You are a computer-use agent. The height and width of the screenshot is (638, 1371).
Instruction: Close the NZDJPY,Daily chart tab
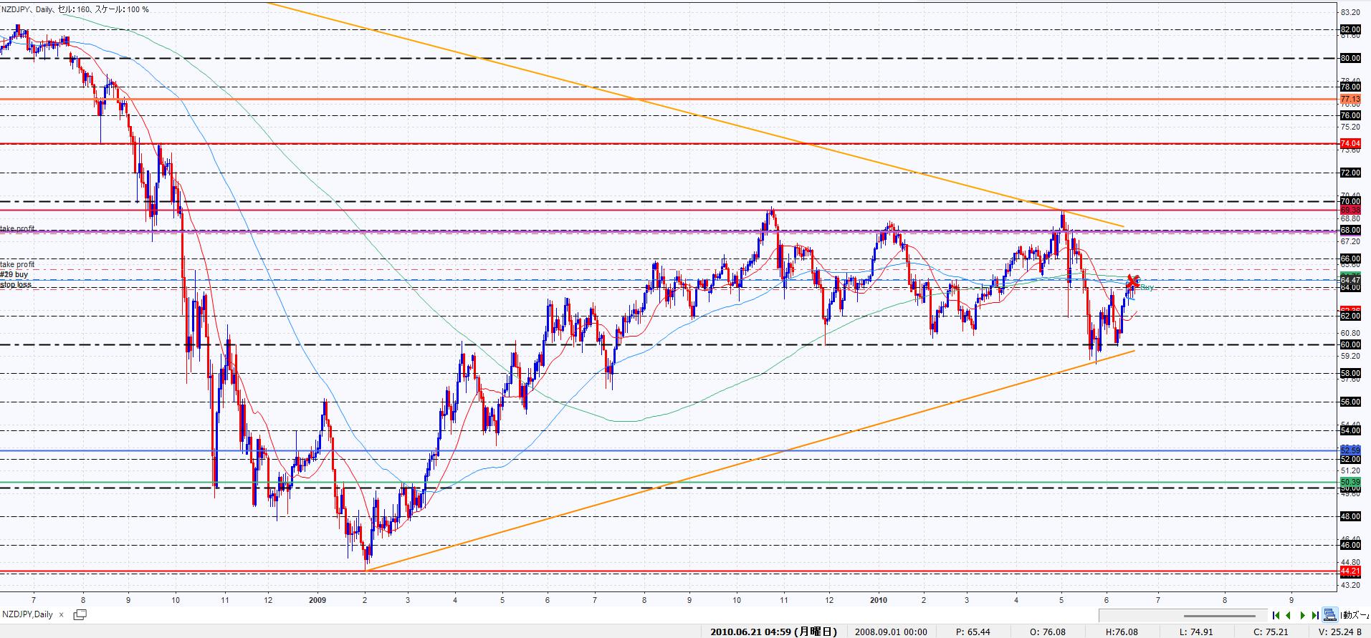click(62, 614)
